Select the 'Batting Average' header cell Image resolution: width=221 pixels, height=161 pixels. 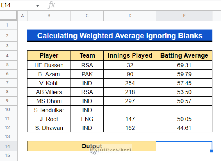coord(184,56)
